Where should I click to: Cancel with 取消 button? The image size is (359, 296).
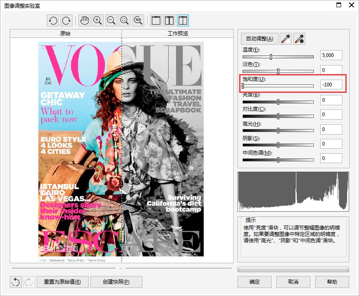[293, 282]
